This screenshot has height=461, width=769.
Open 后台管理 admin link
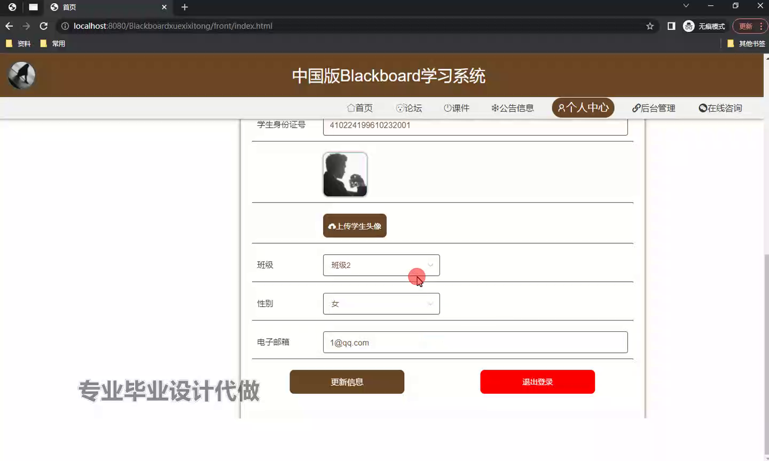[654, 108]
